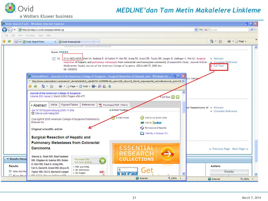Click Add to 2collab icon
Image resolution: width=268 pixels, height=201 pixels.
point(142,123)
